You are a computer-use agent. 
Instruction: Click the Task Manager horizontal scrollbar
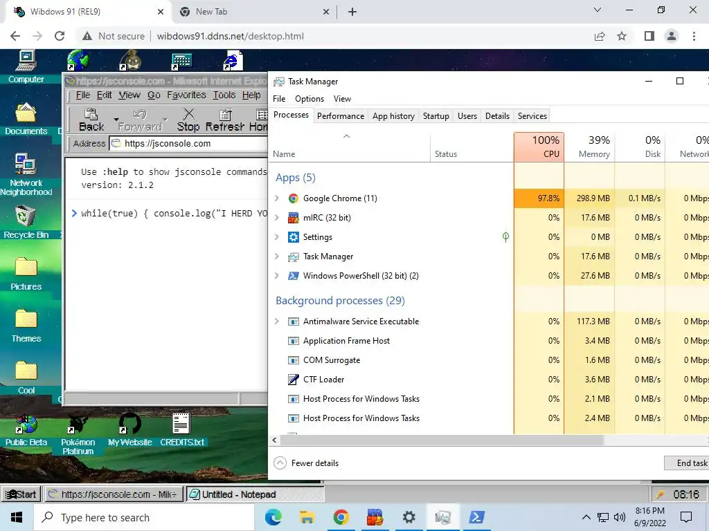(442, 440)
